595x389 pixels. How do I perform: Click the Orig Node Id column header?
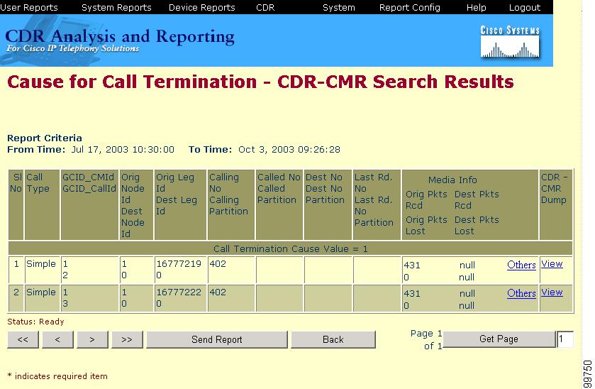click(x=136, y=204)
